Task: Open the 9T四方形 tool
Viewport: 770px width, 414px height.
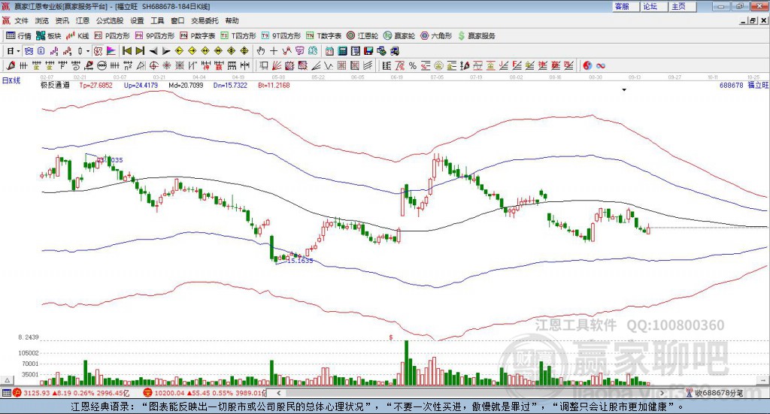Action: [281, 36]
